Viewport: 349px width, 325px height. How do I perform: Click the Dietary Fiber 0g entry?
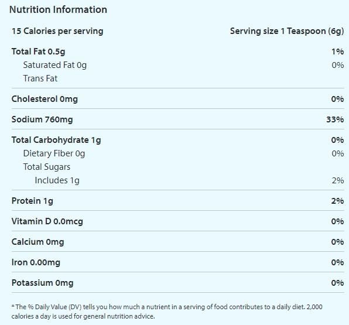(x=54, y=153)
